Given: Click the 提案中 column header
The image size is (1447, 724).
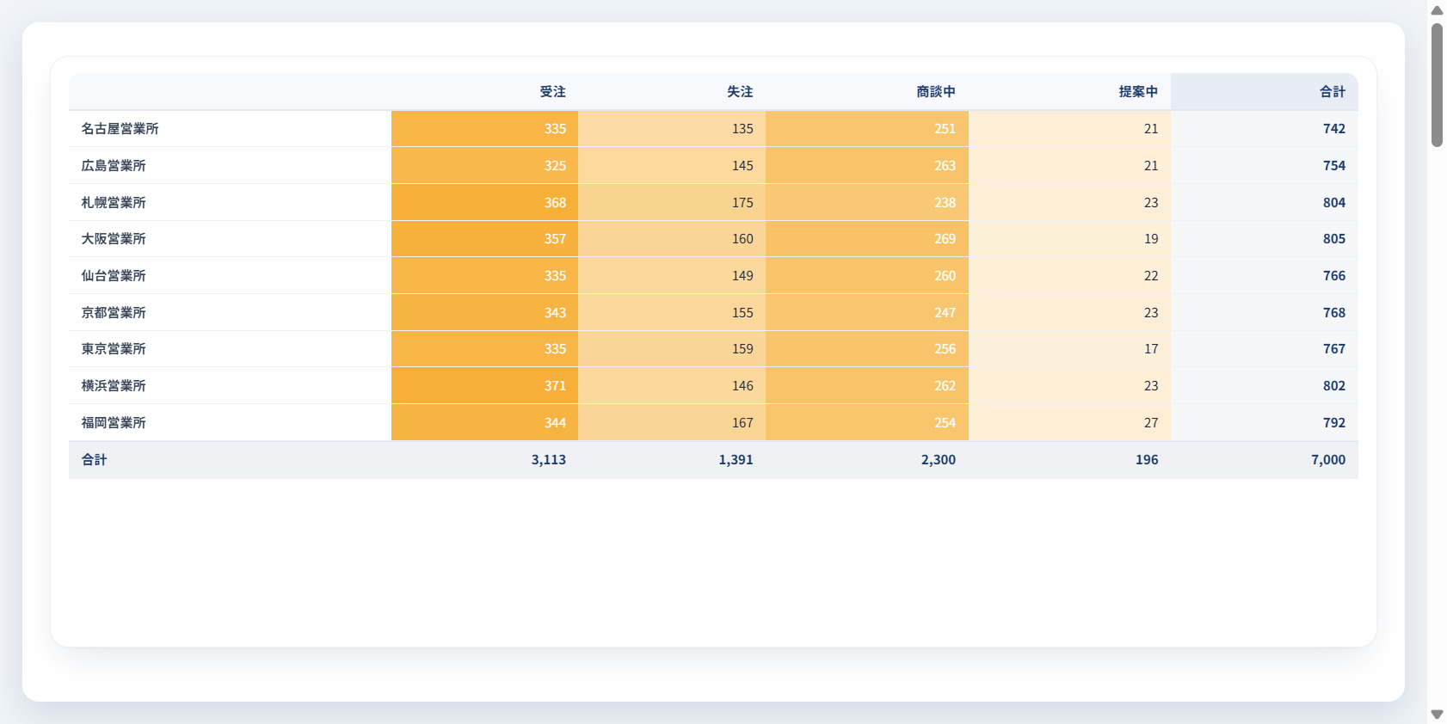Looking at the screenshot, I should pyautogui.click(x=1069, y=92).
